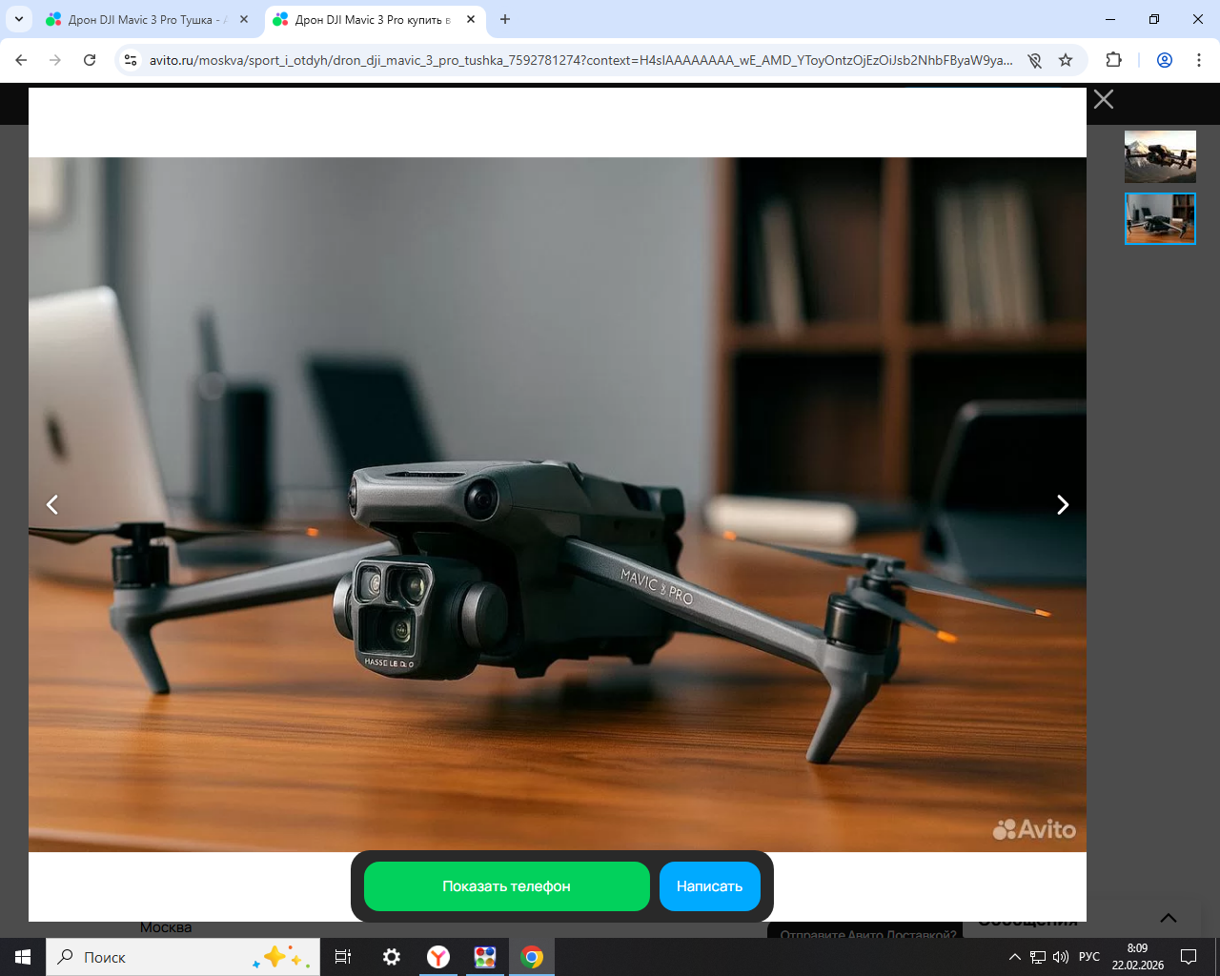Open the blocked location indicator in address bar
The image size is (1220, 976).
(x=1035, y=60)
